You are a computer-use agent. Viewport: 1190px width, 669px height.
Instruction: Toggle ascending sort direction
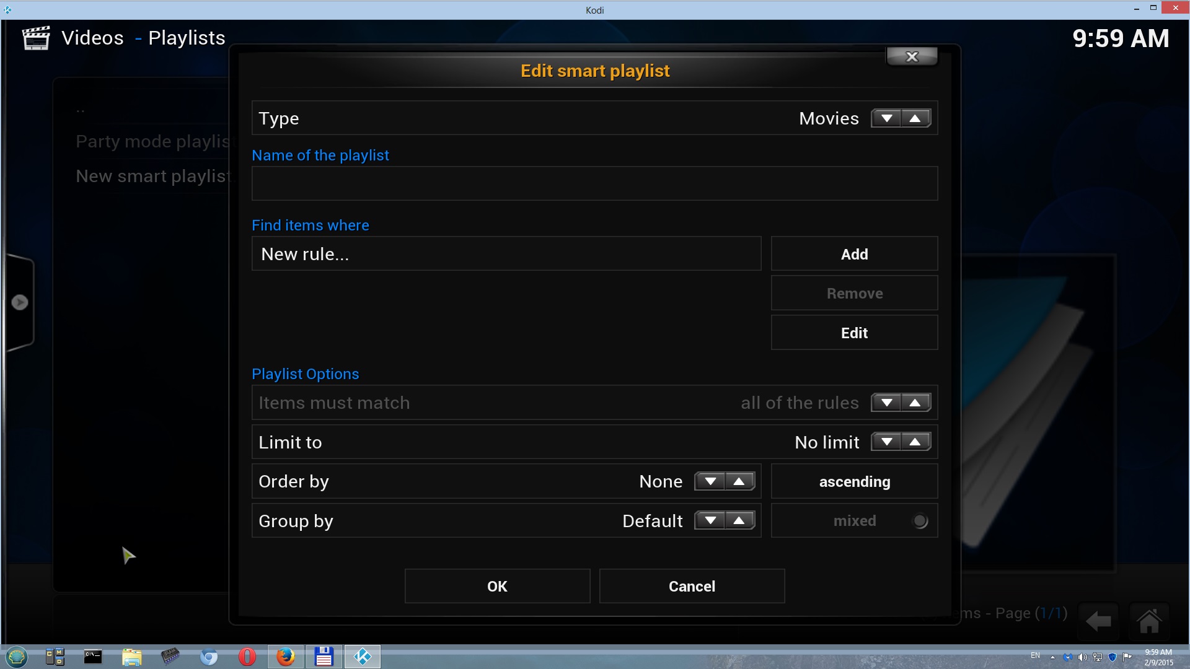[x=854, y=482]
